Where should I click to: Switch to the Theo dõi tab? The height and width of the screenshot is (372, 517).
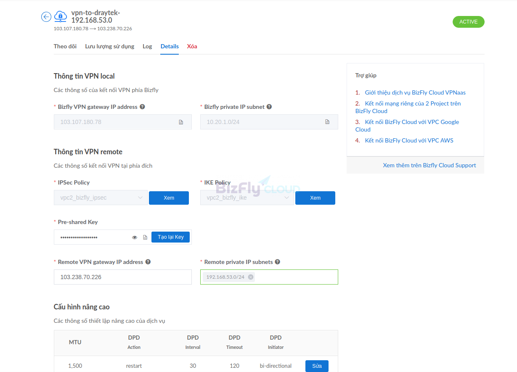click(x=65, y=46)
